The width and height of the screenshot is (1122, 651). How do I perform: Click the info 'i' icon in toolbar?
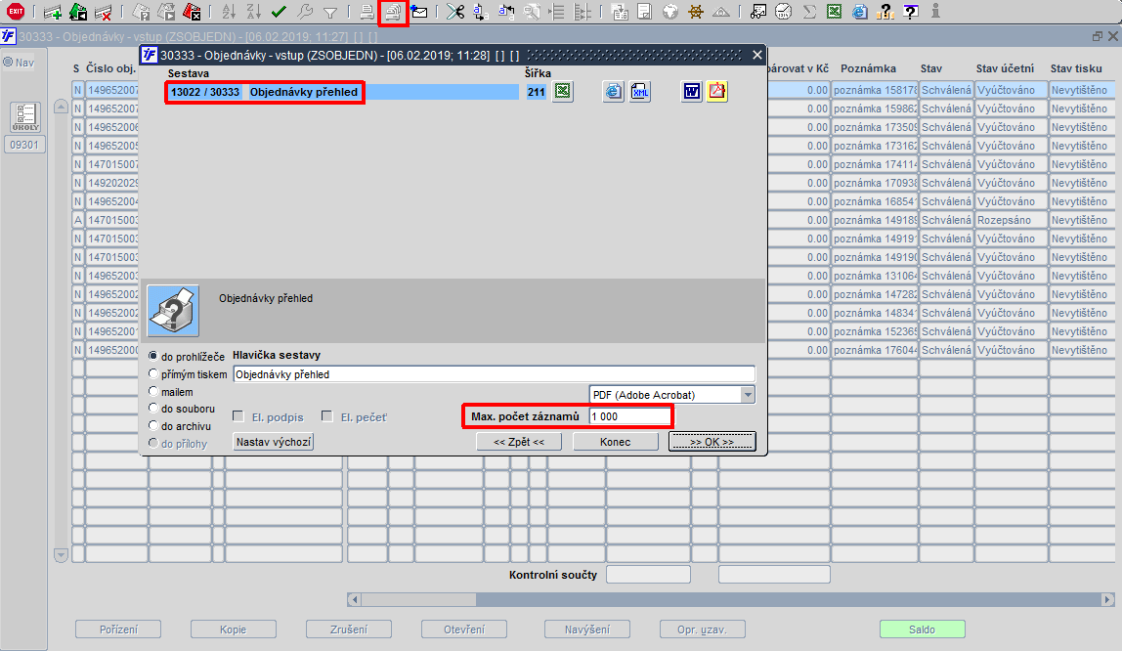pyautogui.click(x=936, y=12)
